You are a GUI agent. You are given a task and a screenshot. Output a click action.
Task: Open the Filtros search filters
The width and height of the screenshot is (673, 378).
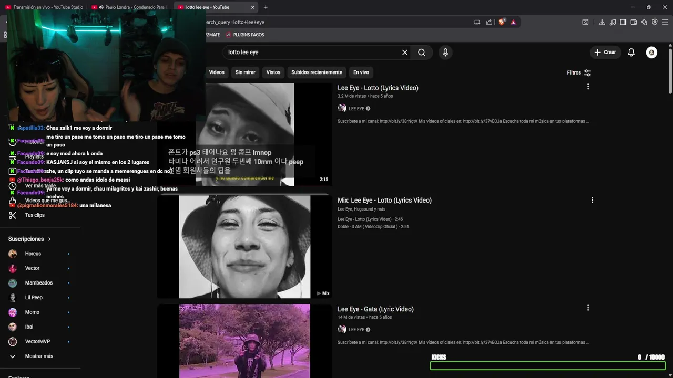579,72
